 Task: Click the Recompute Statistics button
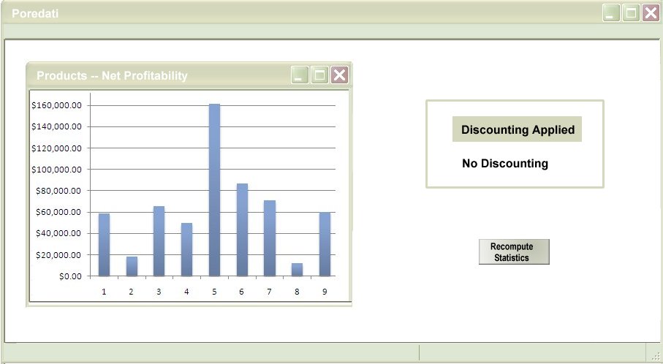point(513,251)
